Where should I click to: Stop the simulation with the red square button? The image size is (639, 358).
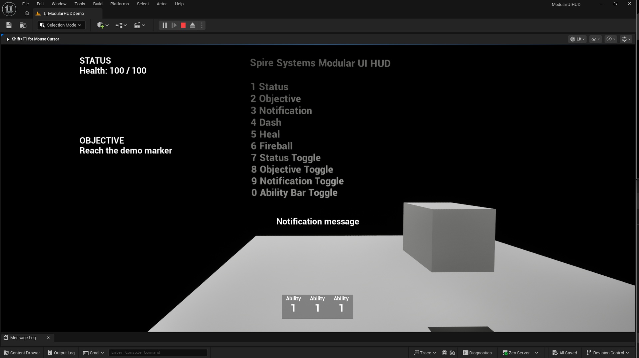coord(183,25)
